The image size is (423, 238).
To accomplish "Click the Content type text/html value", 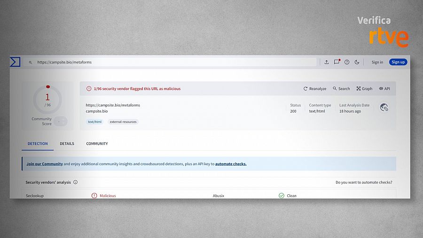I will click(317, 111).
